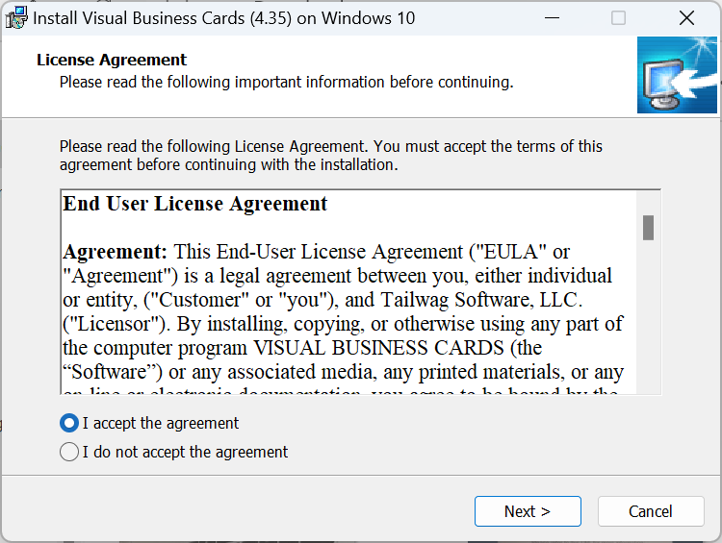The width and height of the screenshot is (722, 543).
Task: Click the scrollbar track below the thumb
Action: [649, 317]
